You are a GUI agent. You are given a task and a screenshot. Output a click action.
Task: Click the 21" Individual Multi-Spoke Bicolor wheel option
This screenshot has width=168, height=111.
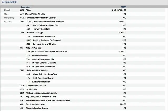[49, 52]
